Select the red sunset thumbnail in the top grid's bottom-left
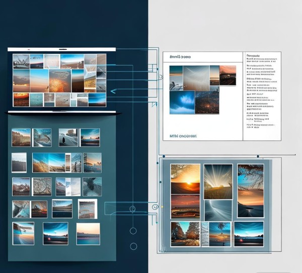Image resolution: width=302 pixels, height=273 pixels. pyautogui.click(x=21, y=100)
